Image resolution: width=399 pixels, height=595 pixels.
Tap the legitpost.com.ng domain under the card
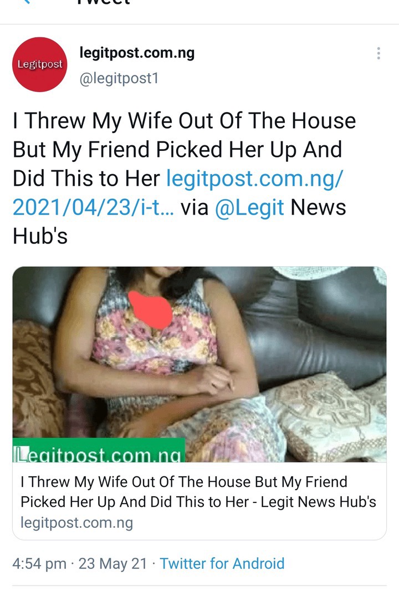[76, 522]
